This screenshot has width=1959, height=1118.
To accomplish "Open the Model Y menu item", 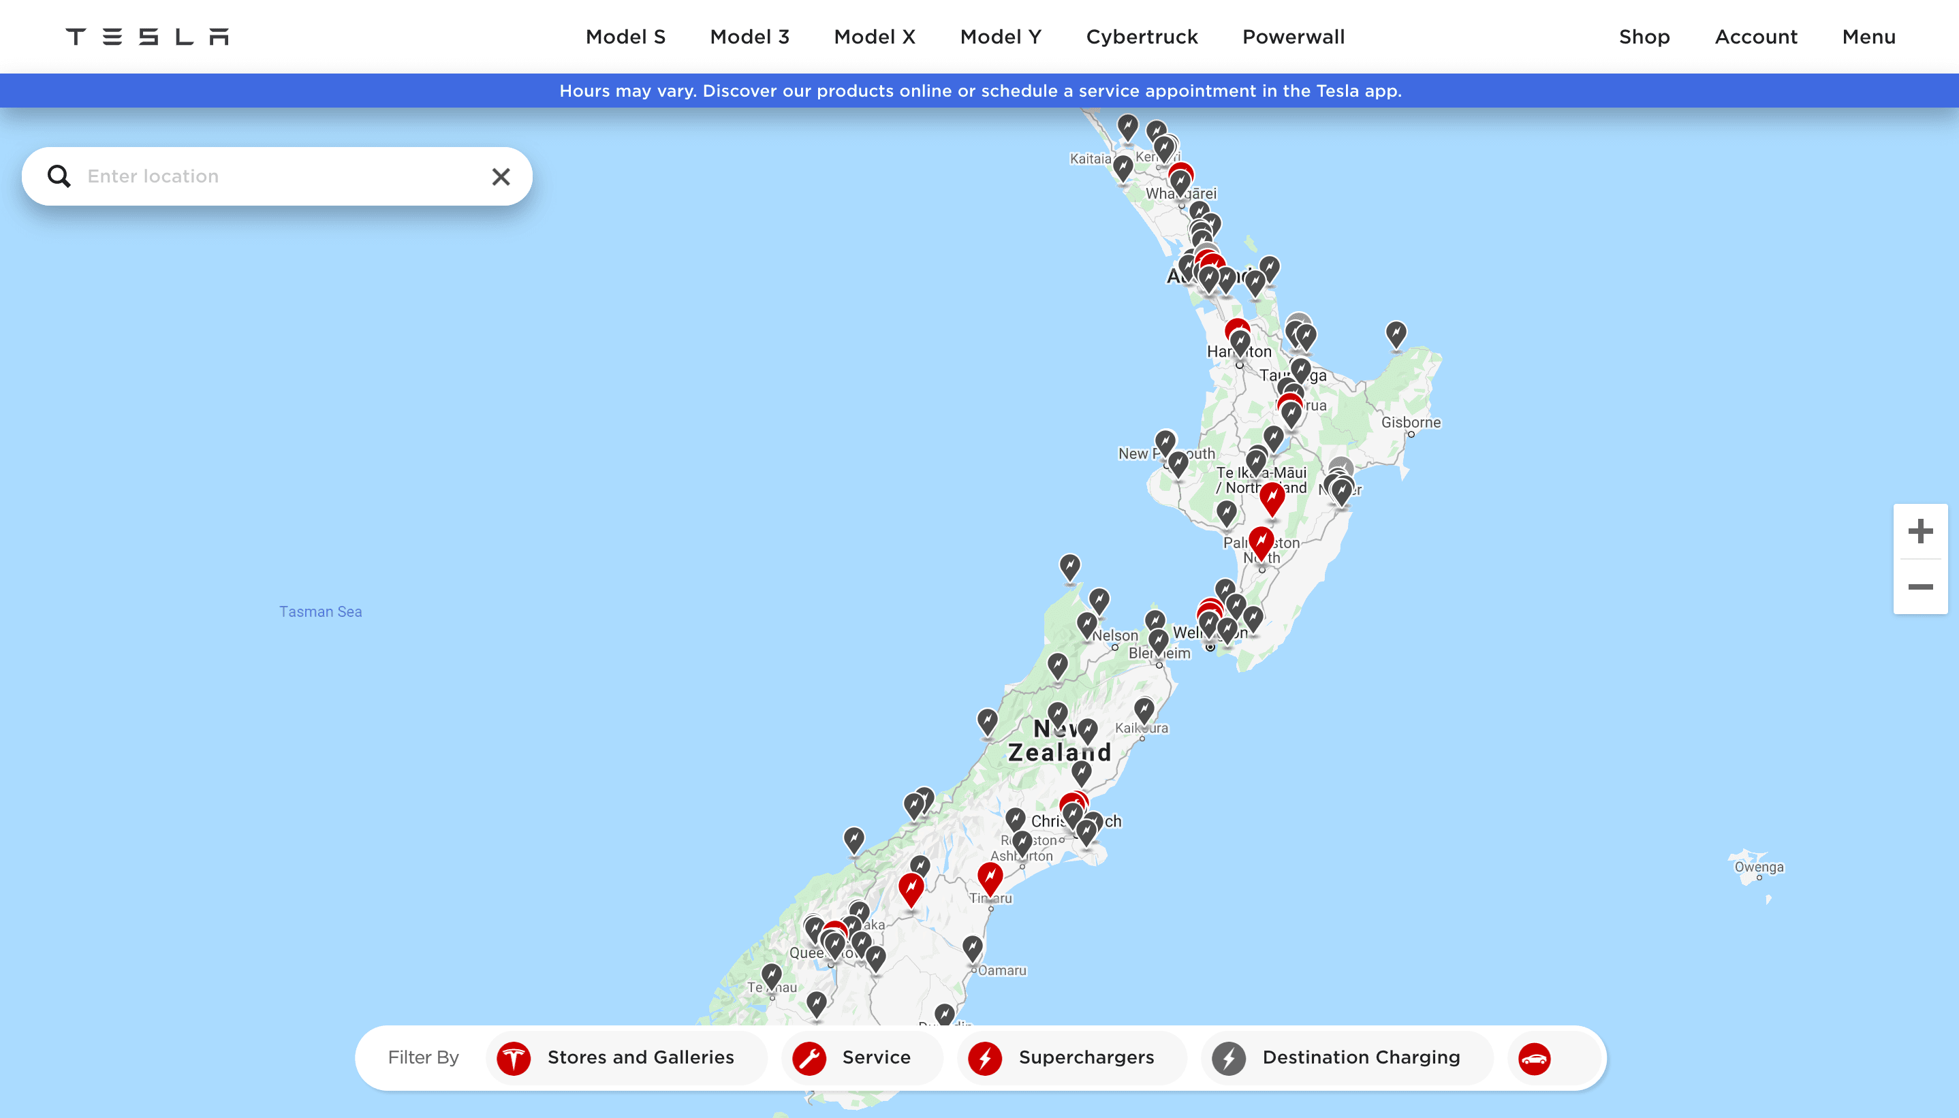I will [x=1001, y=37].
